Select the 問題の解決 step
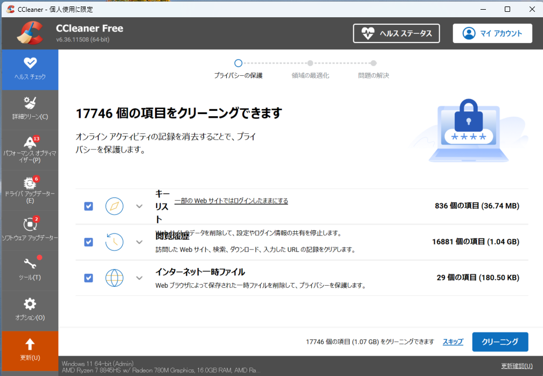 [373, 69]
